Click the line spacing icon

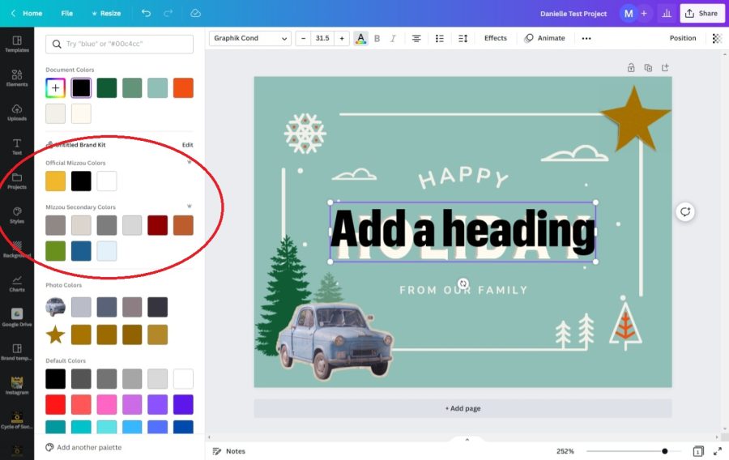coord(463,38)
